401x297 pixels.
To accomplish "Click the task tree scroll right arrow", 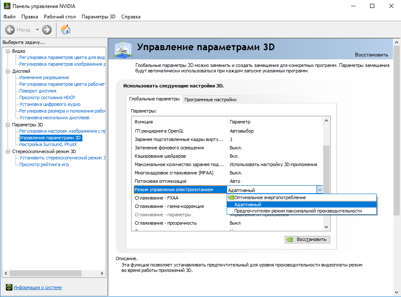I will [102, 273].
